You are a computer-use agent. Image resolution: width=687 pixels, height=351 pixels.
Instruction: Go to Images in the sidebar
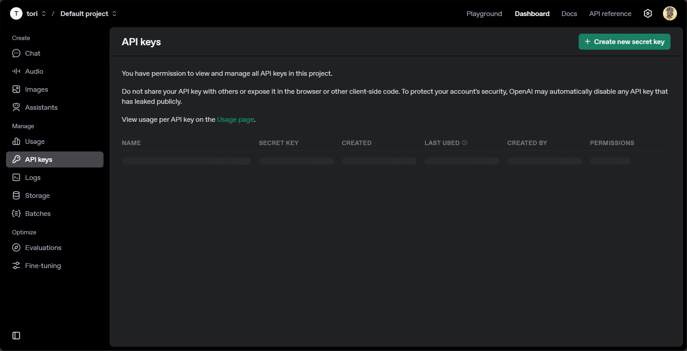coord(55,89)
